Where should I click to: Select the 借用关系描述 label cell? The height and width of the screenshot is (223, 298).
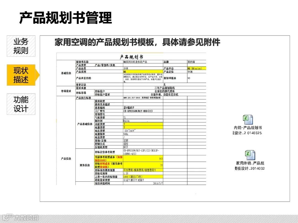pyautogui.click(x=109, y=104)
